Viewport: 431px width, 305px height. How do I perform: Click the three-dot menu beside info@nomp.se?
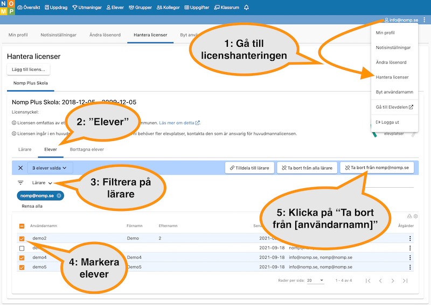(424, 20)
